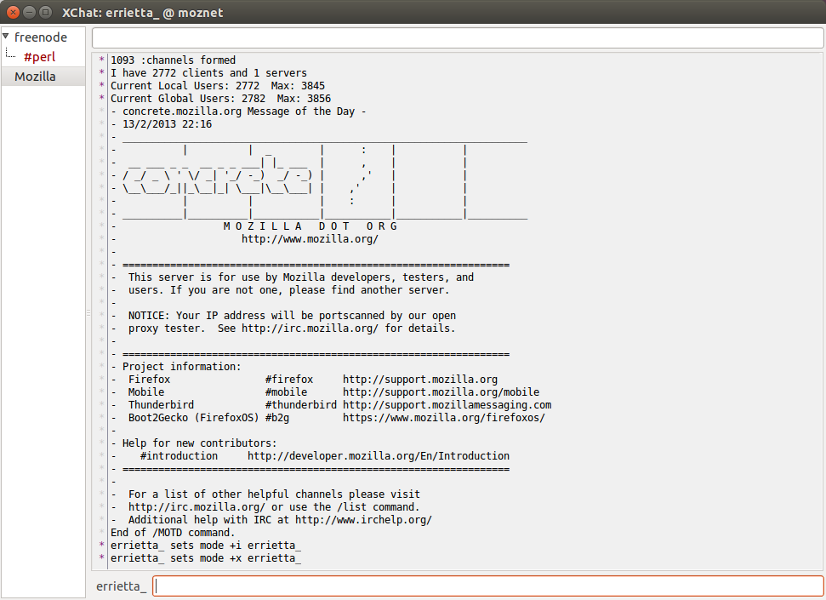Open the www.irchelp.org link
This screenshot has height=600, width=826.
(363, 520)
